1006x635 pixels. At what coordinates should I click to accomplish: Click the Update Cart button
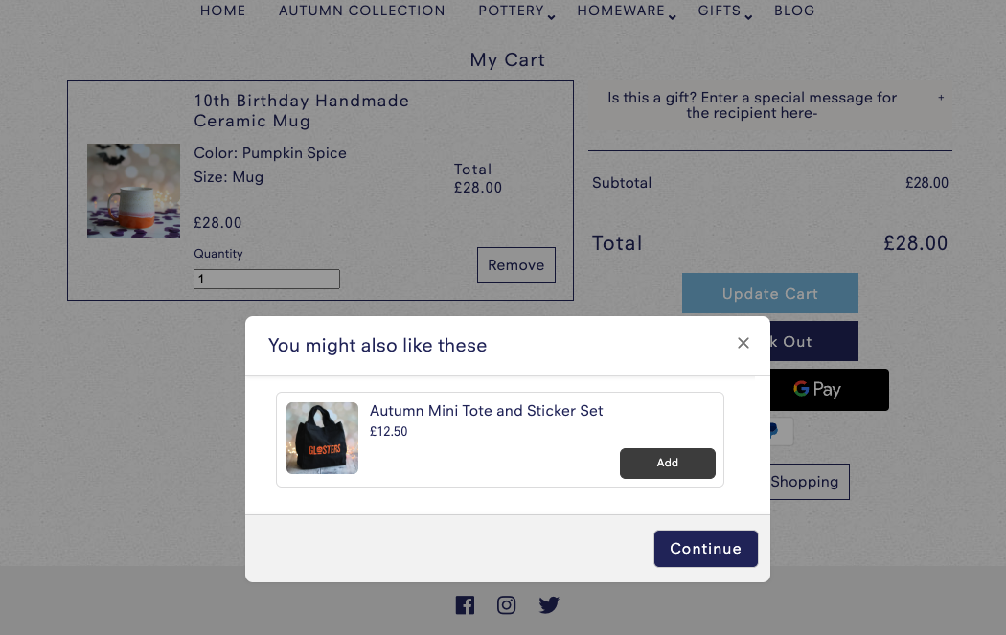click(x=769, y=293)
